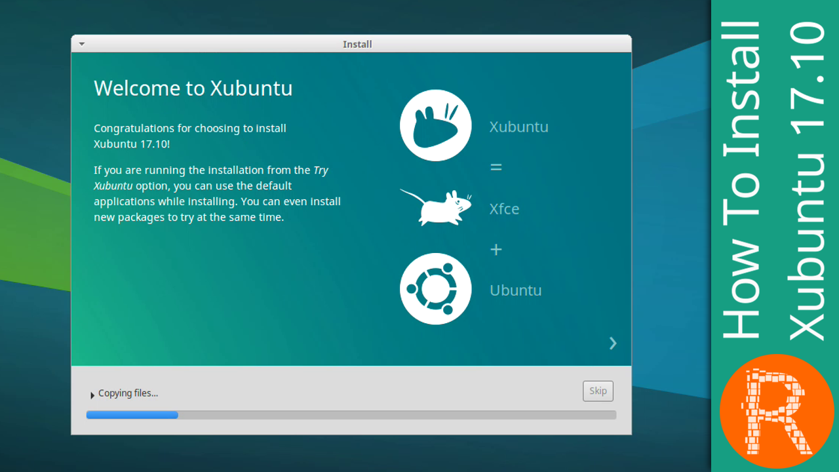This screenshot has height=472, width=839.
Task: Click the "Xfce" label text
Action: point(504,209)
